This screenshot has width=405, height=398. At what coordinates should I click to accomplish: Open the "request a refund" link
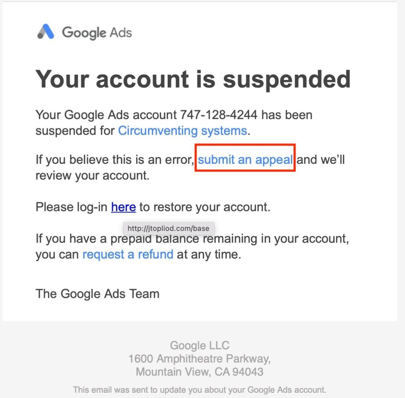128,254
